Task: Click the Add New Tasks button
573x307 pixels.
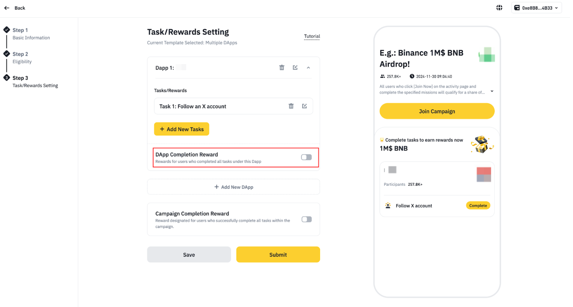Action: coord(181,129)
